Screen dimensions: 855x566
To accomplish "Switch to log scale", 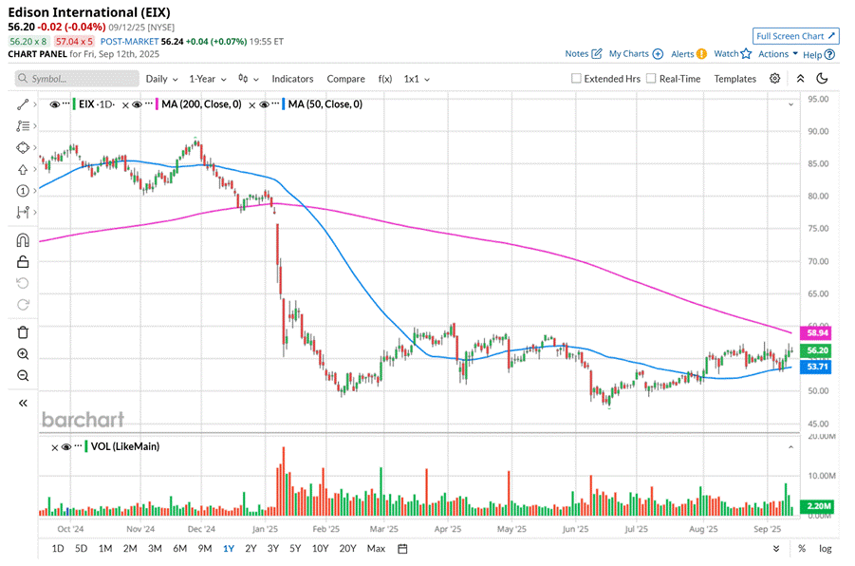I will [x=825, y=549].
